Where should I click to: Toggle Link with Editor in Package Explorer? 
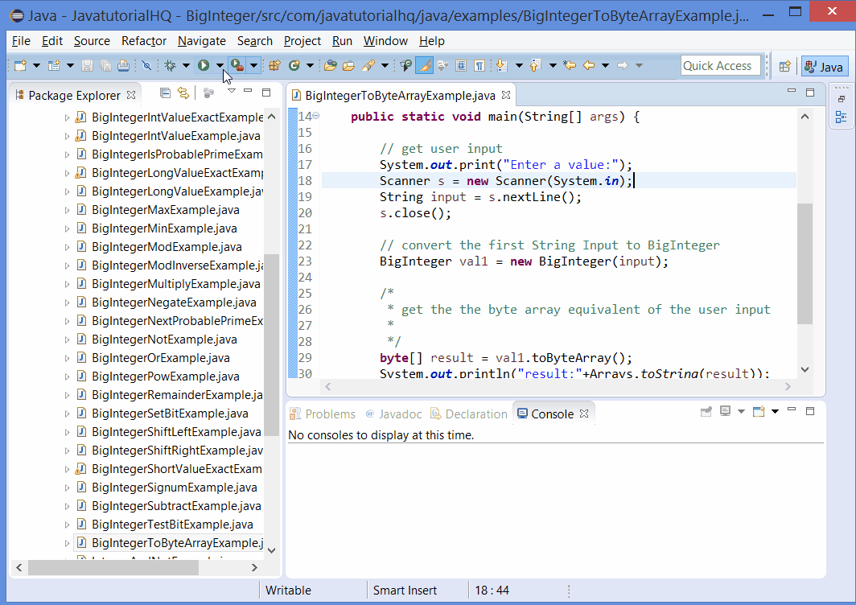[x=183, y=93]
